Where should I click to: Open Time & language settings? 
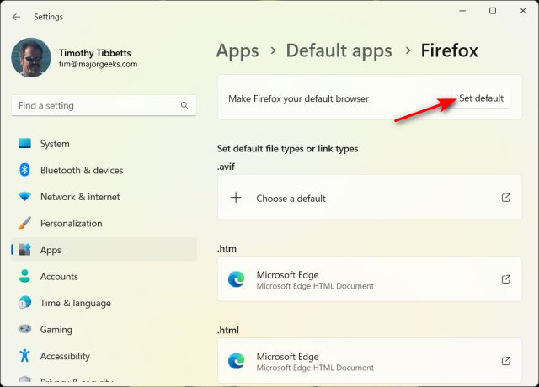104,303
